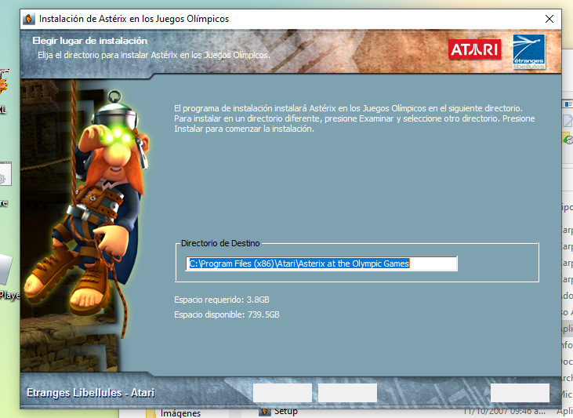The image size is (573, 418).
Task: Click the red ATARI logo
Action: [474, 49]
